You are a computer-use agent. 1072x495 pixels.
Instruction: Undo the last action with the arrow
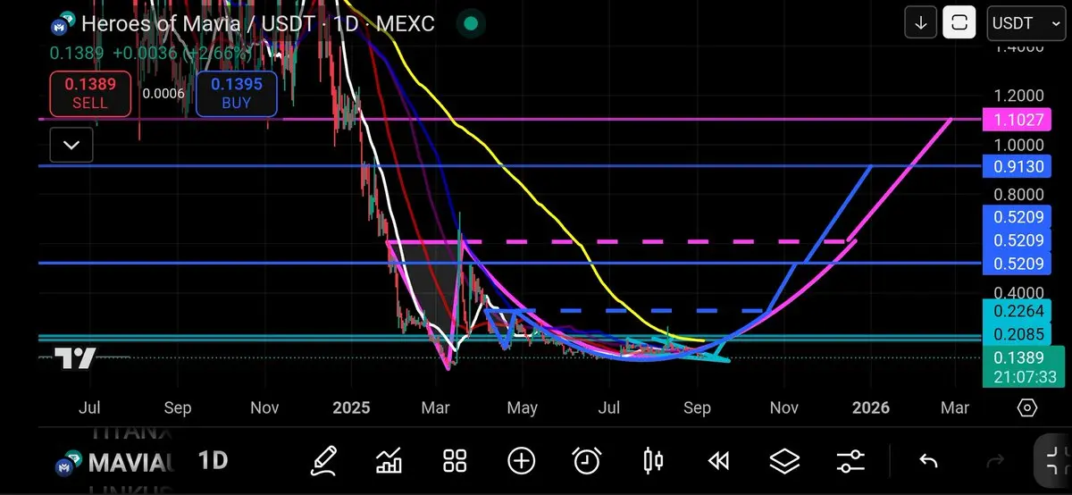928,461
